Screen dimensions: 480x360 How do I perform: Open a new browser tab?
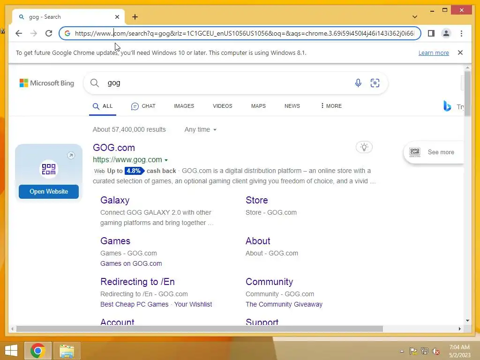(x=135, y=17)
